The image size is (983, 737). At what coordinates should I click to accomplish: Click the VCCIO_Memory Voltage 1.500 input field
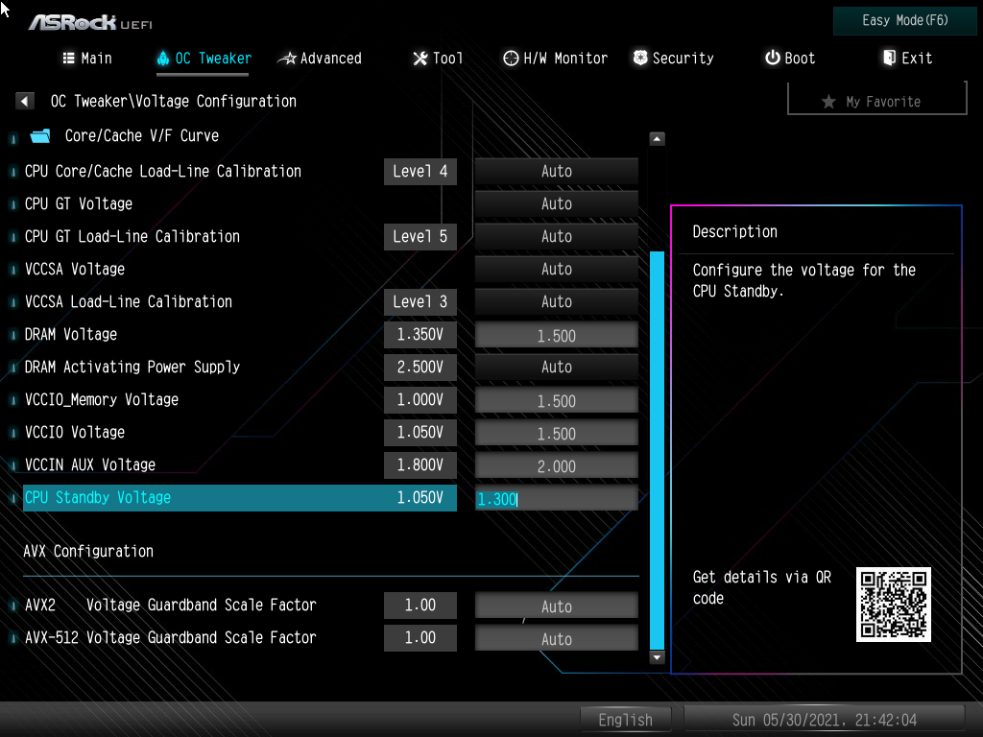click(x=557, y=400)
